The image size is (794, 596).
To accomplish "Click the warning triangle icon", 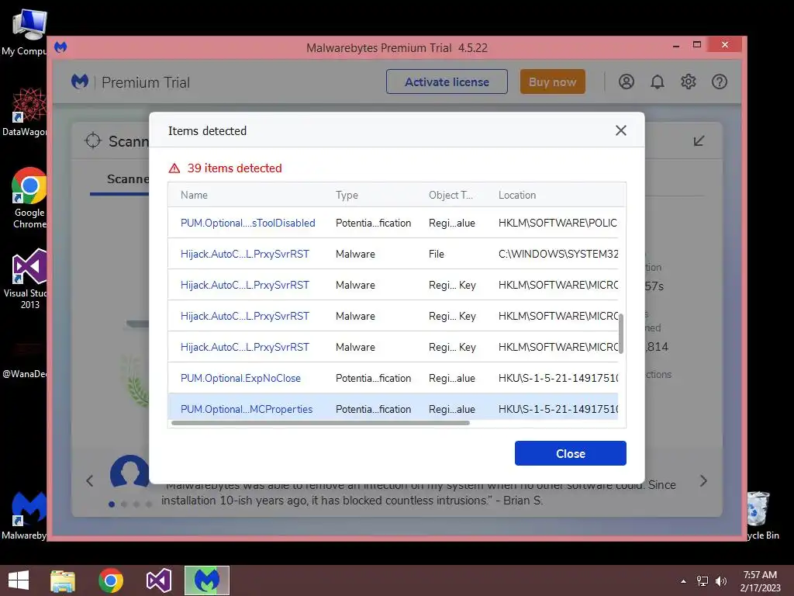I will (x=174, y=168).
